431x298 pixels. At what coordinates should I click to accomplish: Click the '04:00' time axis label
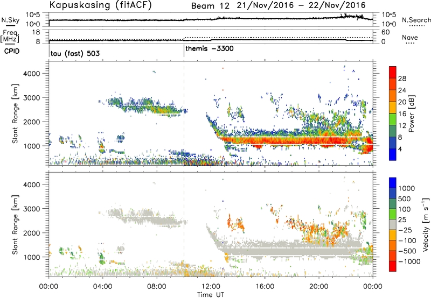(102, 287)
